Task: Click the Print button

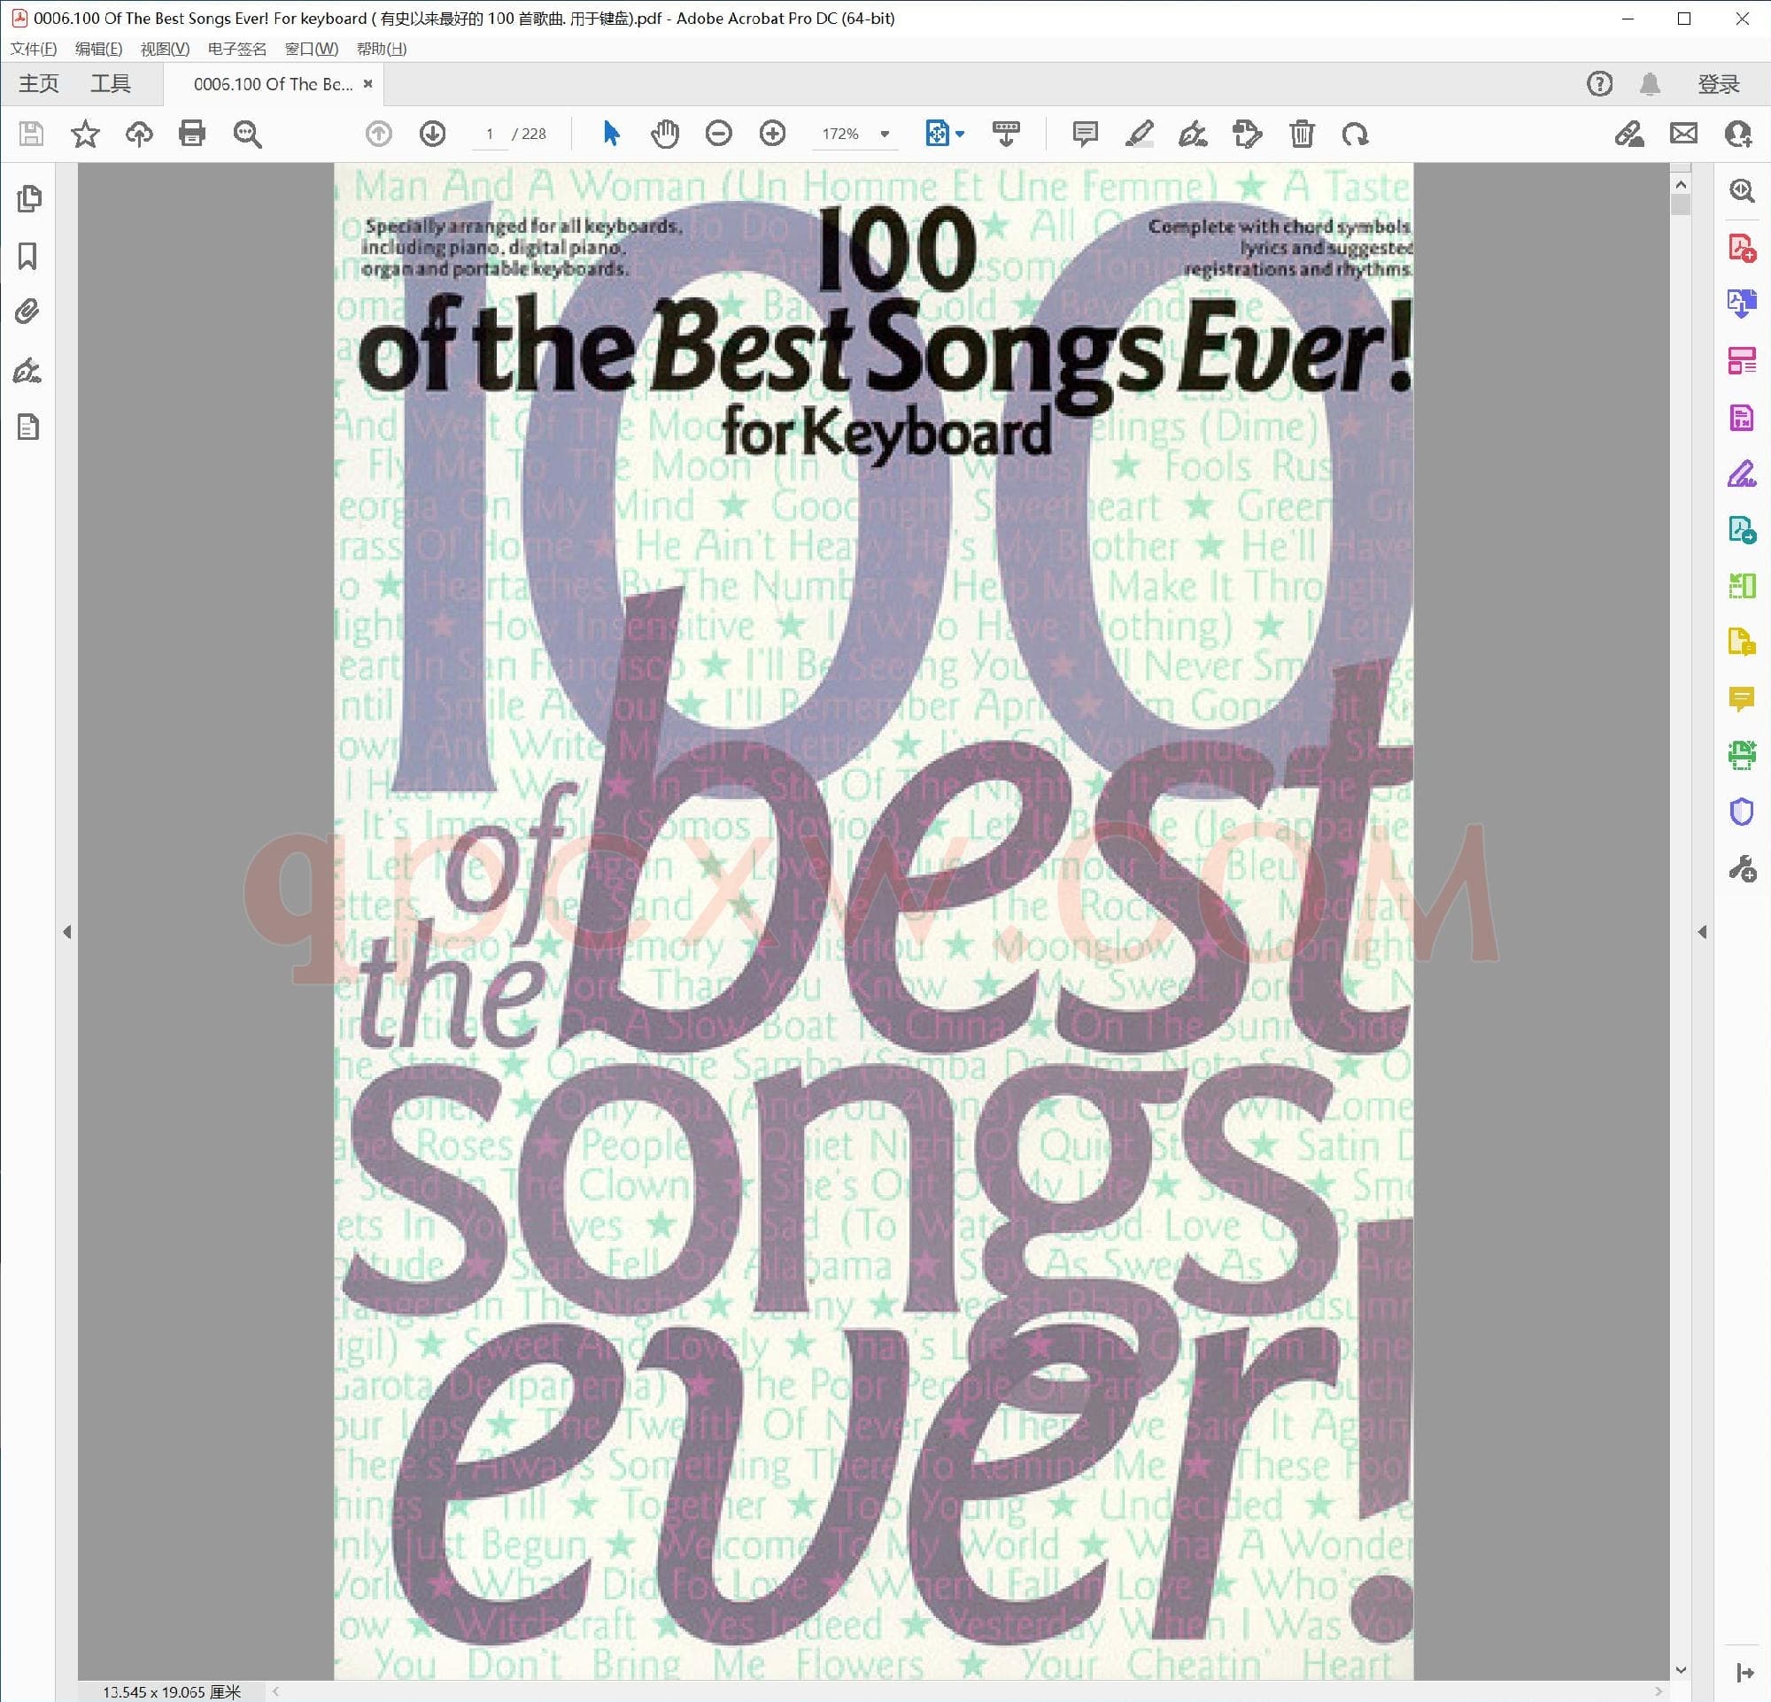Action: [x=189, y=134]
